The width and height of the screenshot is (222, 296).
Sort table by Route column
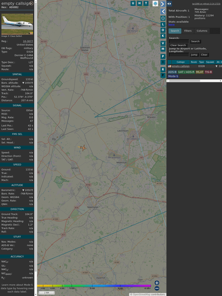(194, 62)
